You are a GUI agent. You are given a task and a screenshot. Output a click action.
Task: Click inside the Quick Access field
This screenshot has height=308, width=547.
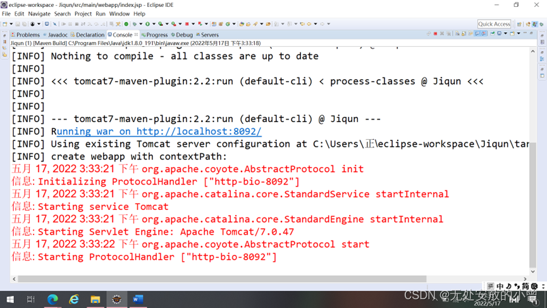click(494, 24)
